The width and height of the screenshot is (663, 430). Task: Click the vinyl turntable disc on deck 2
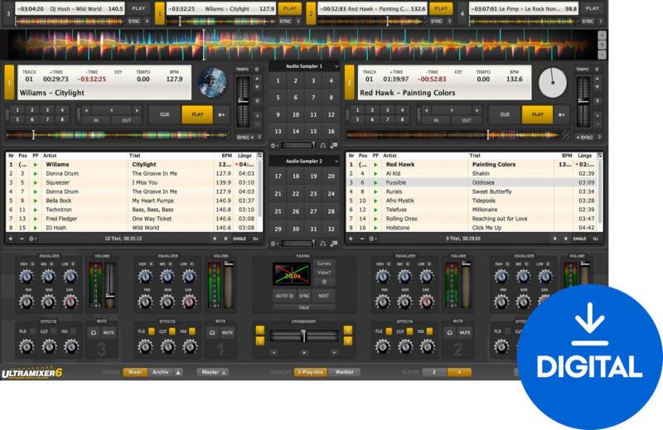(553, 82)
